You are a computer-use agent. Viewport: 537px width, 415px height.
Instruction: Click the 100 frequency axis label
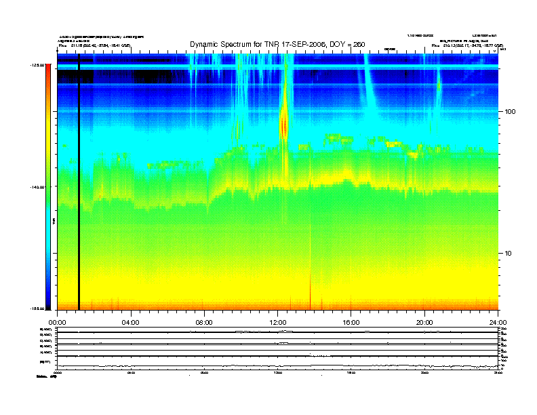510,112
